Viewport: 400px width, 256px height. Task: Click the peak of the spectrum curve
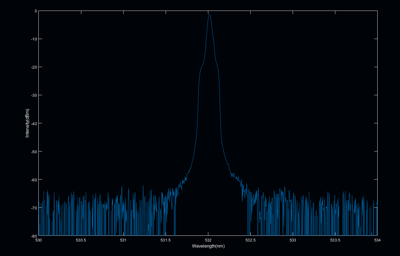coord(209,15)
